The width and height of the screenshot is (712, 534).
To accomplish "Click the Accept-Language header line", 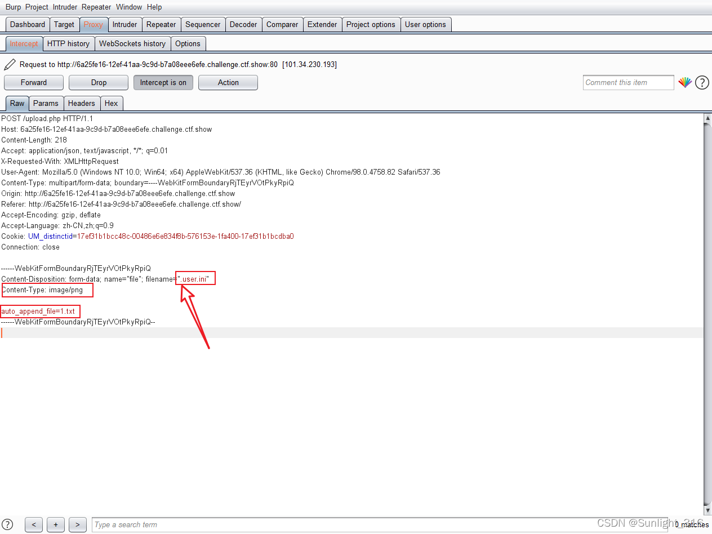I will pyautogui.click(x=57, y=225).
